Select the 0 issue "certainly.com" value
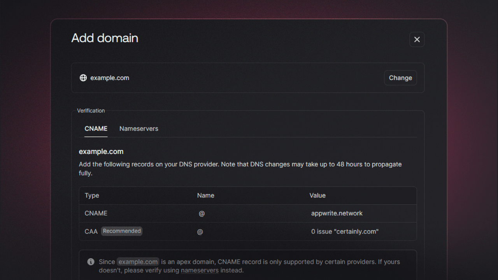 click(x=345, y=232)
